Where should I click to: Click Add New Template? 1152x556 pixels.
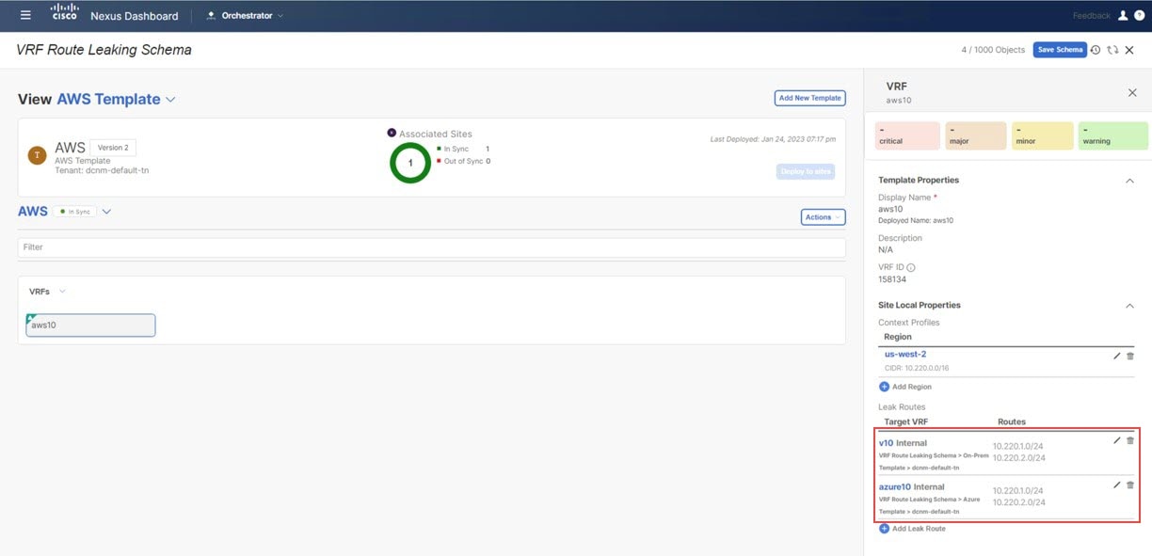(x=809, y=98)
